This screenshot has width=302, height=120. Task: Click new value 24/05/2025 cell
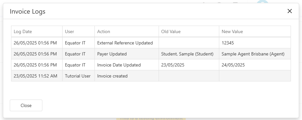tap(255, 65)
